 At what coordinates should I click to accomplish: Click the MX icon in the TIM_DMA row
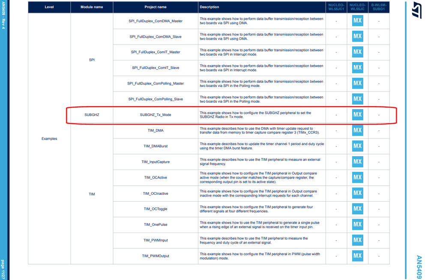[x=357, y=130]
